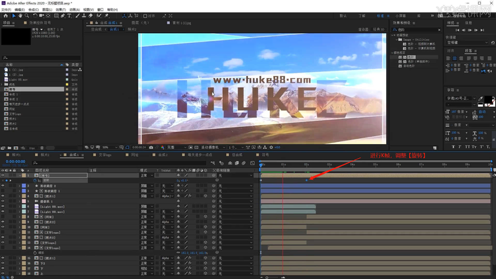Expand layer 5 摄像机 1 properties

tap(20, 202)
